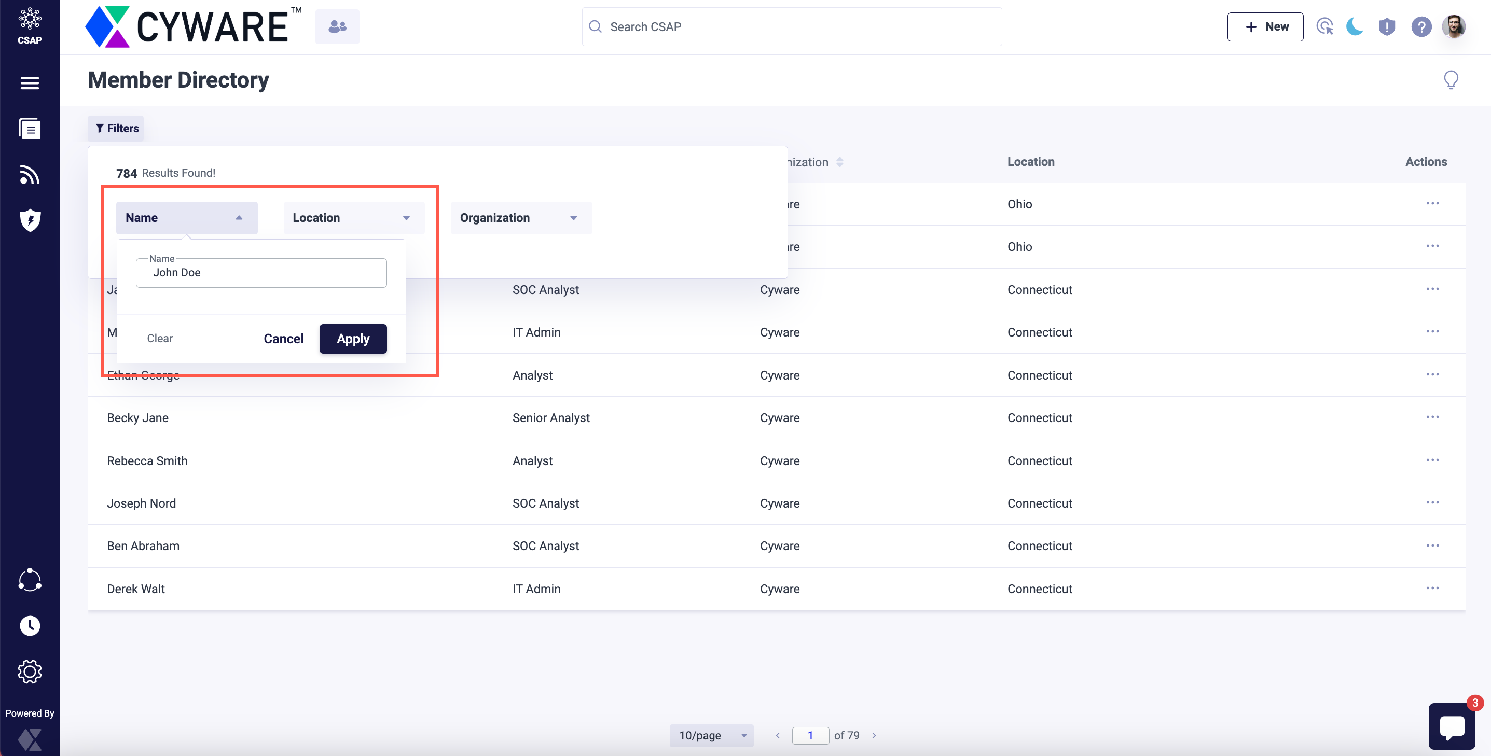Toggle dark mode moon icon
Screen dimensions: 1491x756
pos(1355,26)
